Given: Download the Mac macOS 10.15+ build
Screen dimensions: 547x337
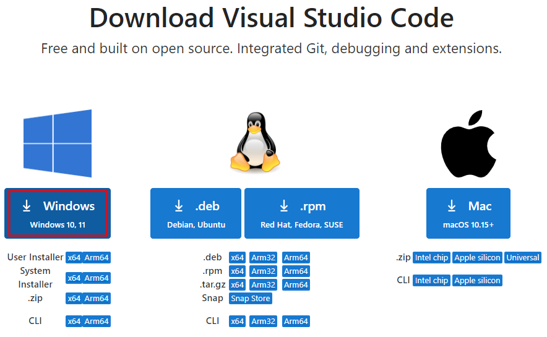Looking at the screenshot, I should [x=468, y=213].
